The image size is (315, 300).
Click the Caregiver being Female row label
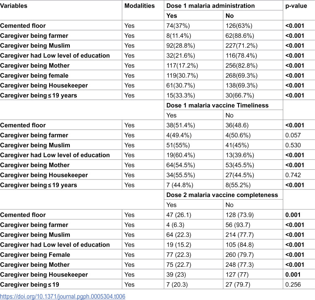click(x=35, y=255)
